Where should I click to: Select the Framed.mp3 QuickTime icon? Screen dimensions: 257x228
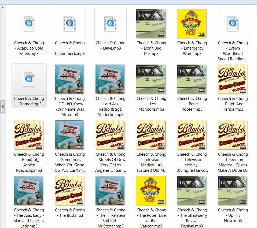pyautogui.click(x=29, y=79)
